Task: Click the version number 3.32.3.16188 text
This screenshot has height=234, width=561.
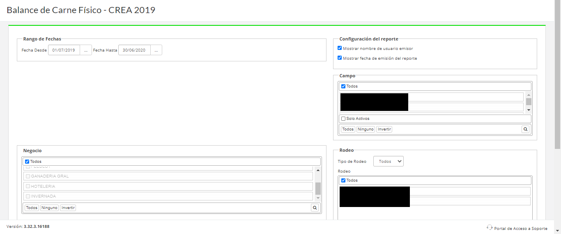Action: click(37, 226)
